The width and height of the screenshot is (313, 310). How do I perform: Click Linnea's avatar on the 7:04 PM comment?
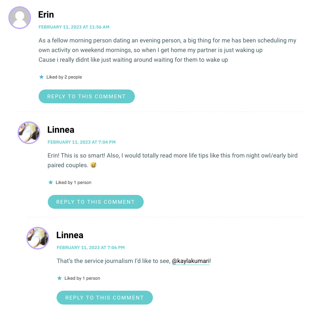29,133
